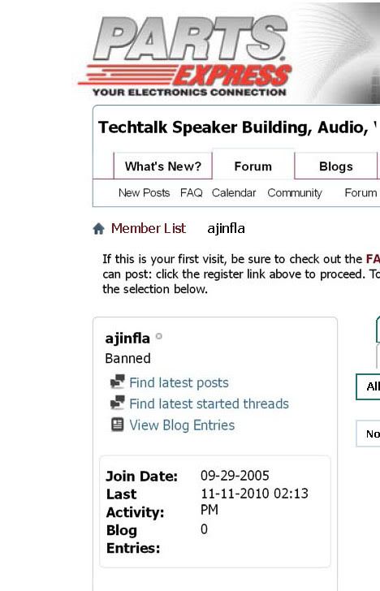Screen dimensions: 380x591
Task: Expand the Community menu
Action: pos(295,193)
